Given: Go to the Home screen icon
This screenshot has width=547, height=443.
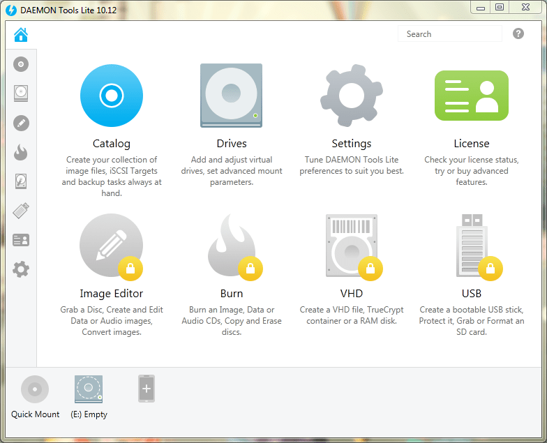Looking at the screenshot, I should [x=21, y=35].
